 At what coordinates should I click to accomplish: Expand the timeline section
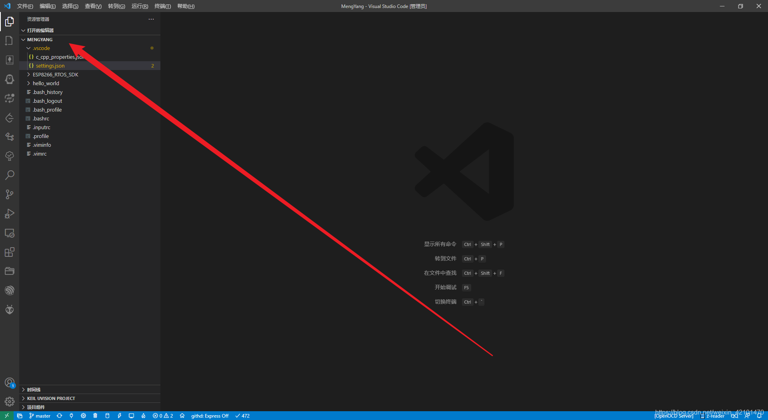90,390
